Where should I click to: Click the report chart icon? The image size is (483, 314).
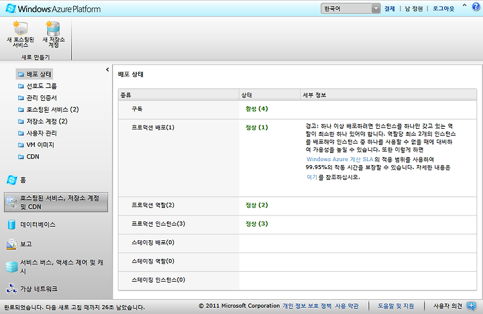pos(11,244)
